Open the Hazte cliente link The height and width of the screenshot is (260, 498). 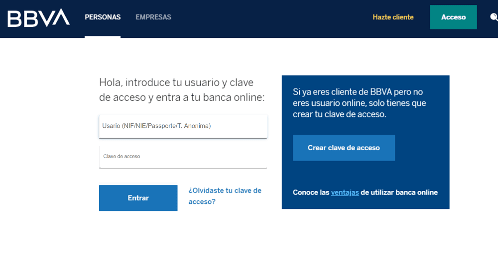pos(393,17)
